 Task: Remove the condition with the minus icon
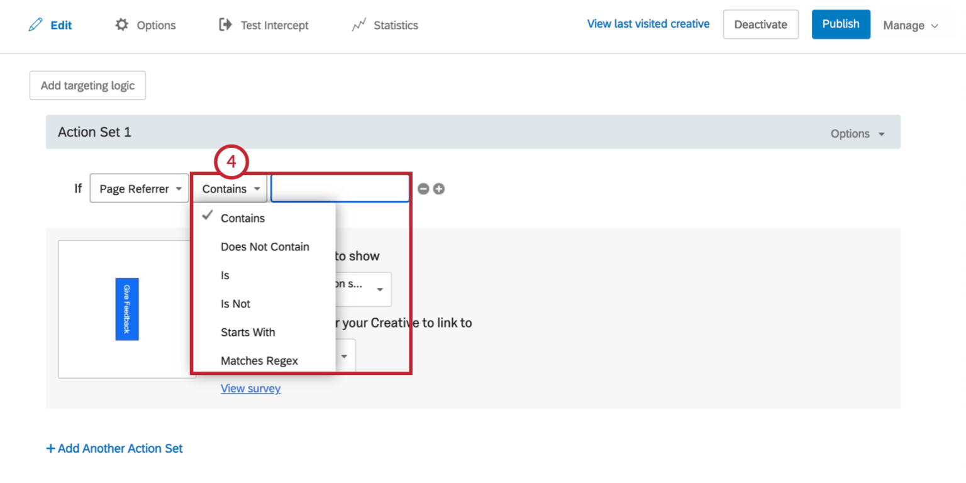[x=423, y=188]
